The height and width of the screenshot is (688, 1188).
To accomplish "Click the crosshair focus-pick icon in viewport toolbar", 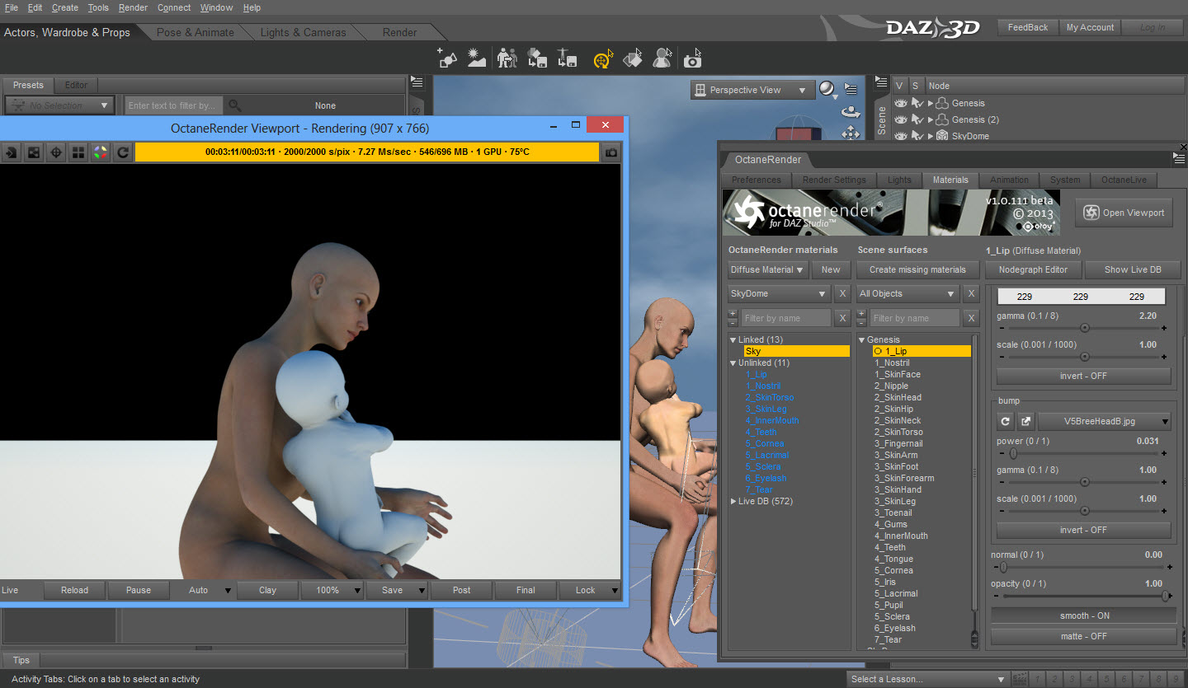I will (55, 152).
